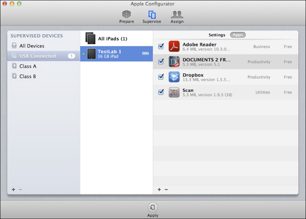Zoom the window with green button
The height and width of the screenshot is (219, 306).
point(19,3)
